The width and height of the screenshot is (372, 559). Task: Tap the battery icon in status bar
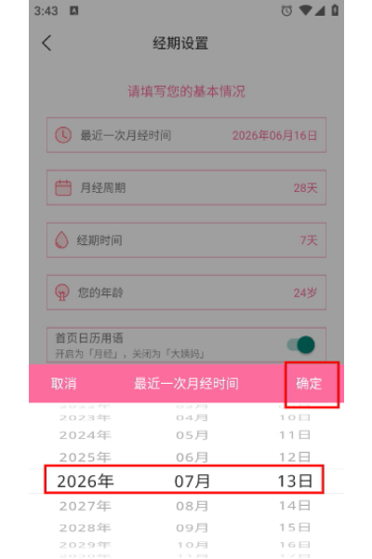click(335, 10)
